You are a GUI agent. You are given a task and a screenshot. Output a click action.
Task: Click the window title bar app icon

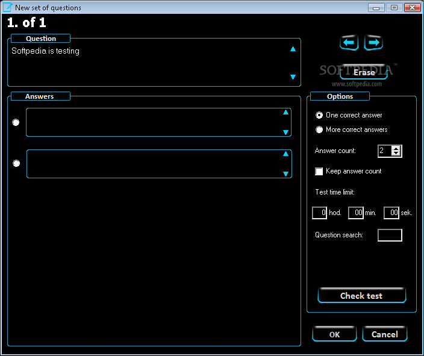(7, 7)
